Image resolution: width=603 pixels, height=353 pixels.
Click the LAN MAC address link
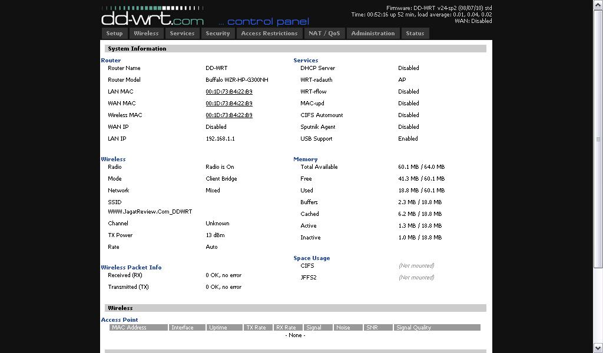click(x=229, y=92)
